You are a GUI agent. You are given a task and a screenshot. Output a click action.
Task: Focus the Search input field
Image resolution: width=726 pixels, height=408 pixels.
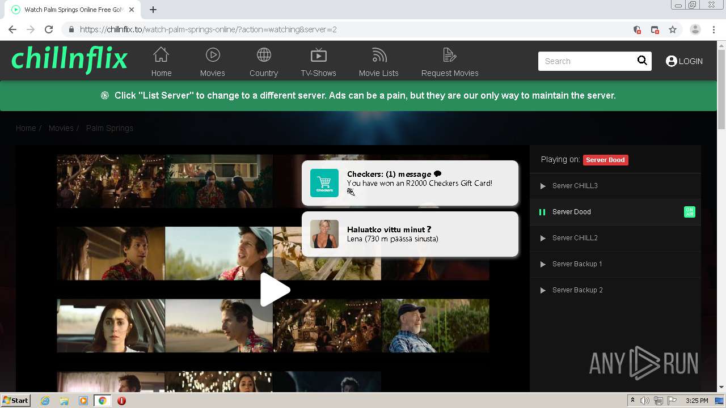tap(587, 61)
